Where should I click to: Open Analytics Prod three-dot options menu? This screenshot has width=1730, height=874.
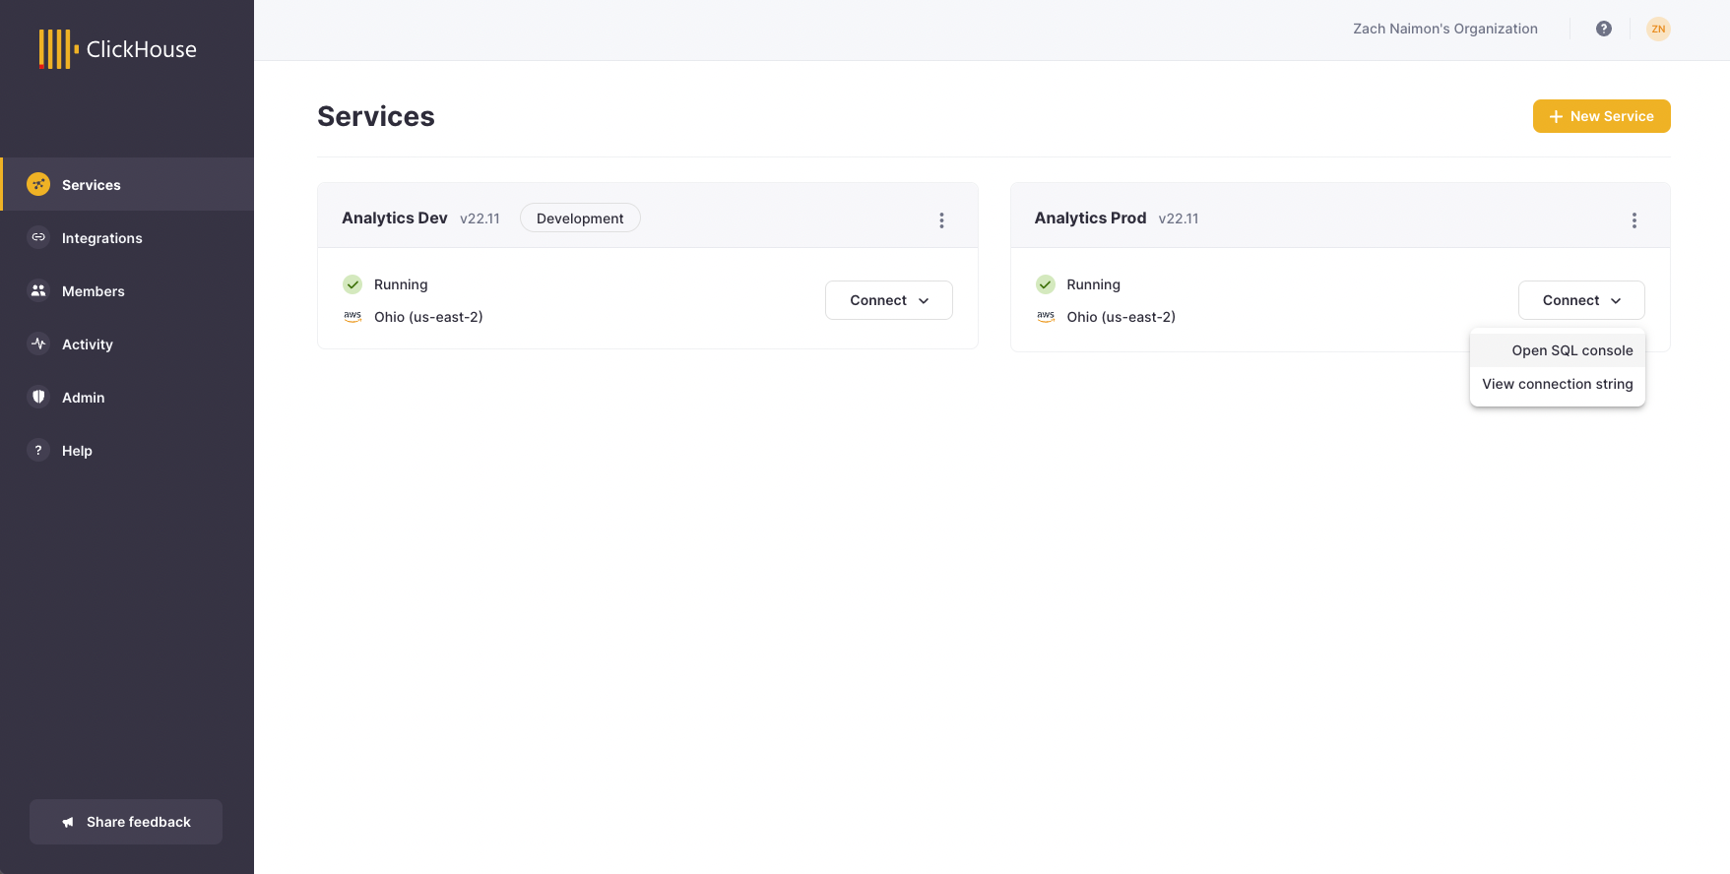tap(1634, 220)
